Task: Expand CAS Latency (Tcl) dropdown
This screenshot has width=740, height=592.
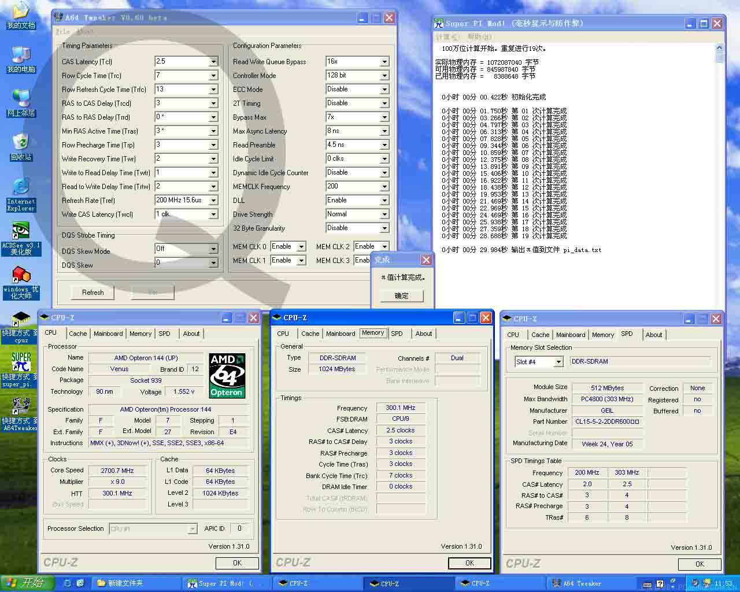Action: [x=213, y=62]
